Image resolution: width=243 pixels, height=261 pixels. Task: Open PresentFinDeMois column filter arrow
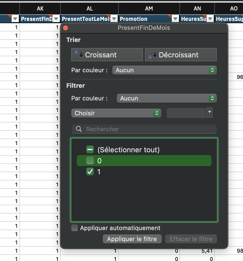click(x=56, y=19)
